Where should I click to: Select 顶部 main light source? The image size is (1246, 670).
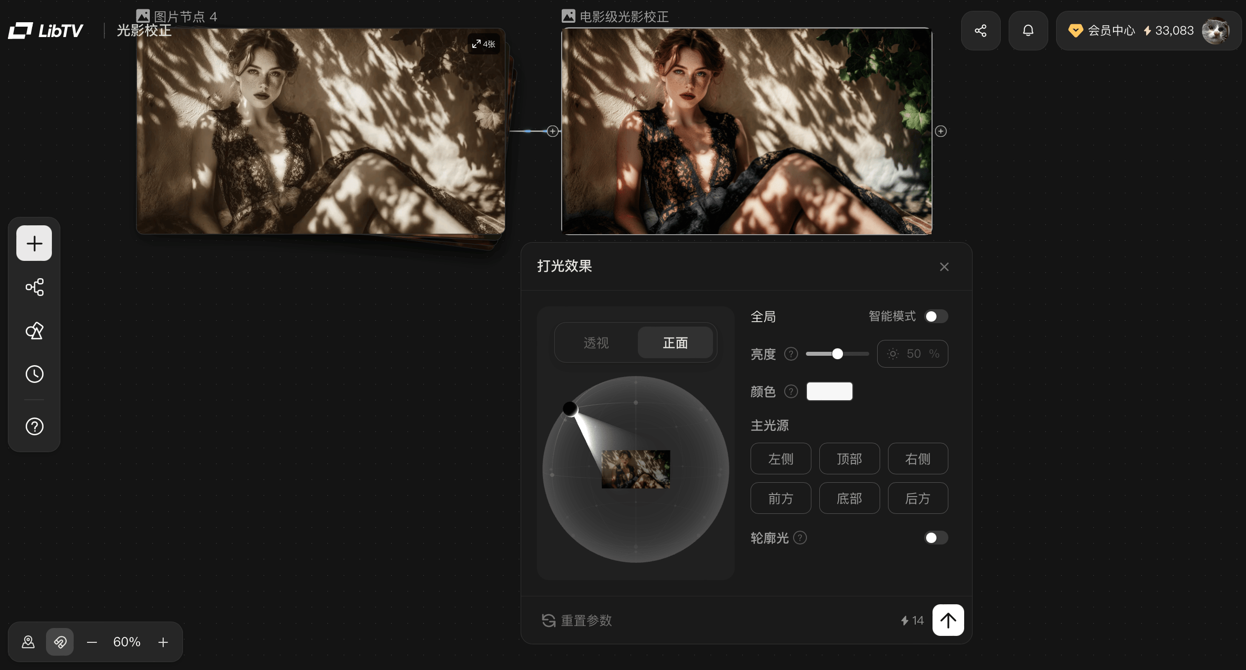click(x=849, y=459)
